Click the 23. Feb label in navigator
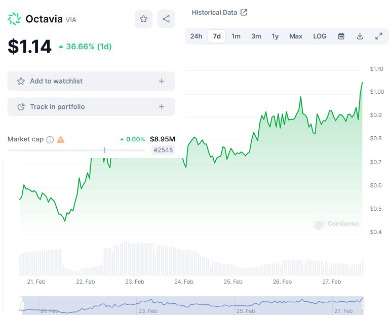The image size is (391, 315). click(148, 311)
